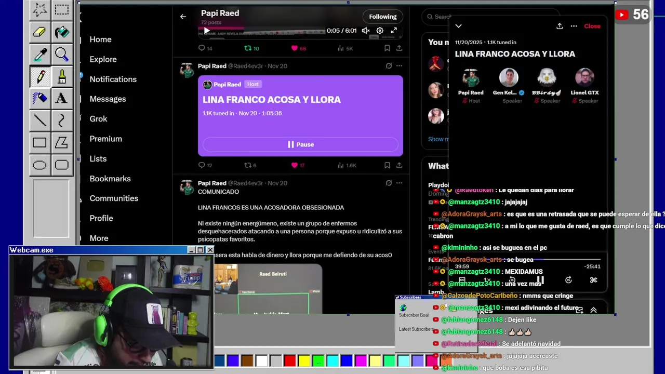Click the Search field at top
The image size is (665, 374).
pyautogui.click(x=490, y=17)
